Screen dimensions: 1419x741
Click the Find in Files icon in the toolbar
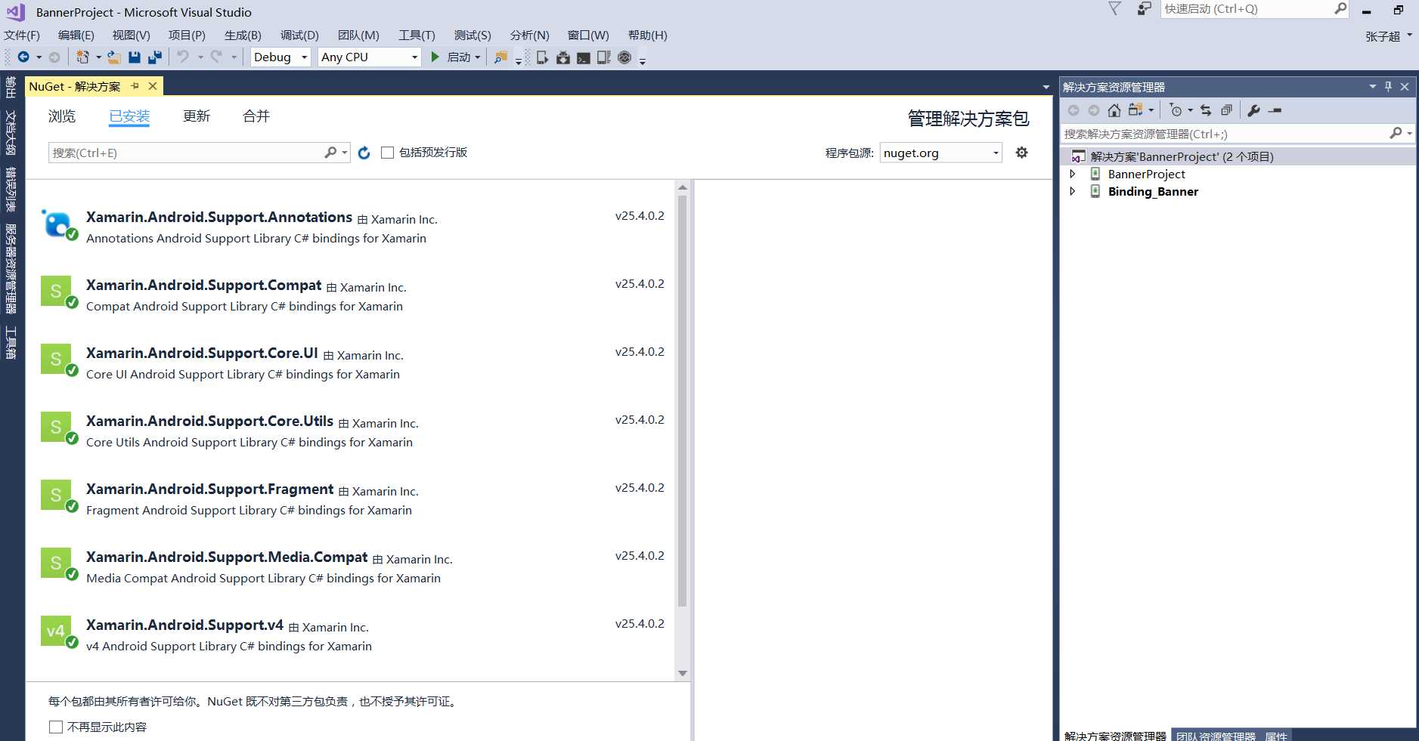pos(500,57)
